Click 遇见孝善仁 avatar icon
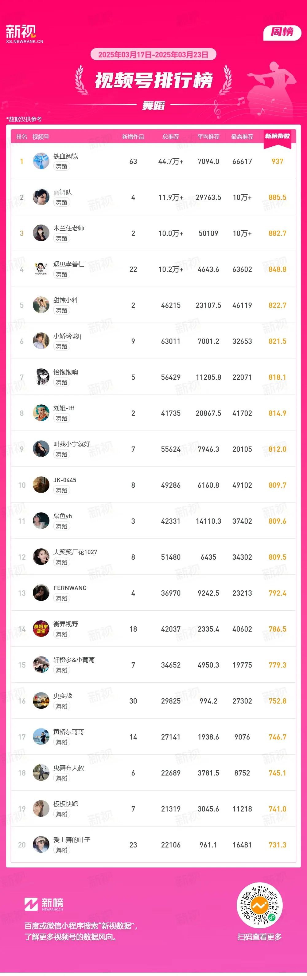This screenshot has width=307, height=976. click(x=41, y=269)
